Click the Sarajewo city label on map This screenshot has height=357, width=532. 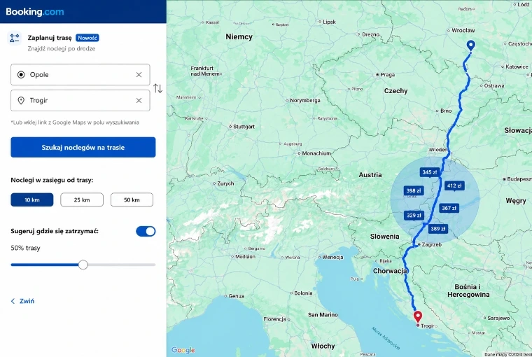498,318
